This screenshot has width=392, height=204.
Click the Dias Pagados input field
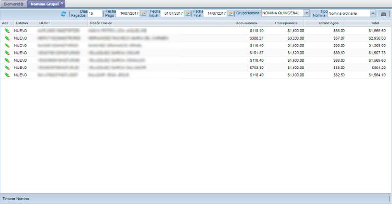(x=95, y=14)
